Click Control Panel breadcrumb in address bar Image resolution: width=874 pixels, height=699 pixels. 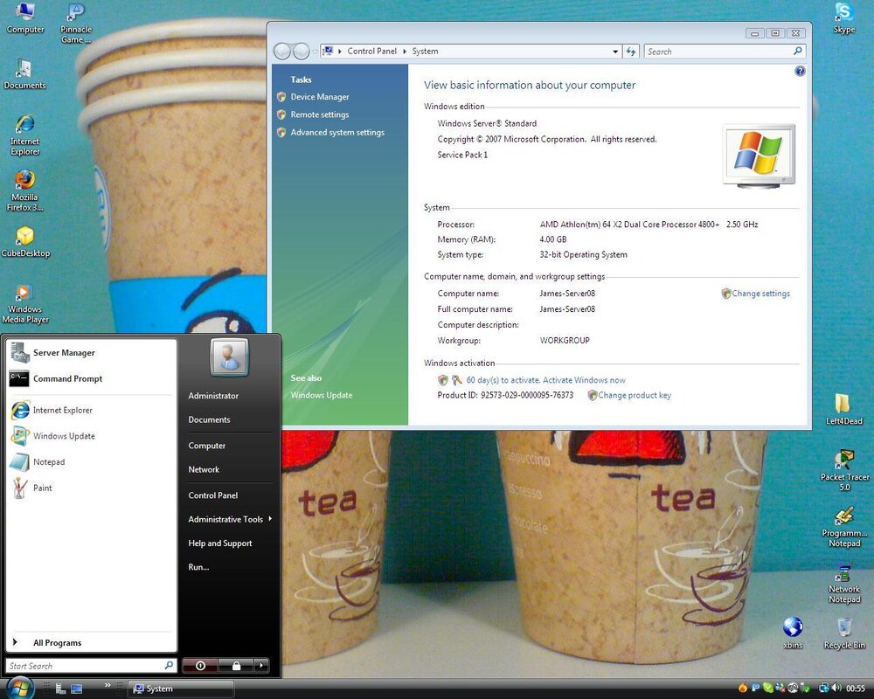pos(371,52)
